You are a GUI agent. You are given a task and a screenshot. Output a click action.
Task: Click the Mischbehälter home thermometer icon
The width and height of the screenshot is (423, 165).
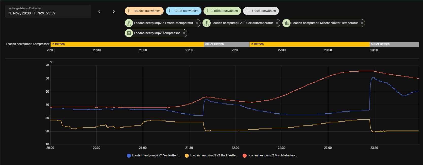coord(287,23)
